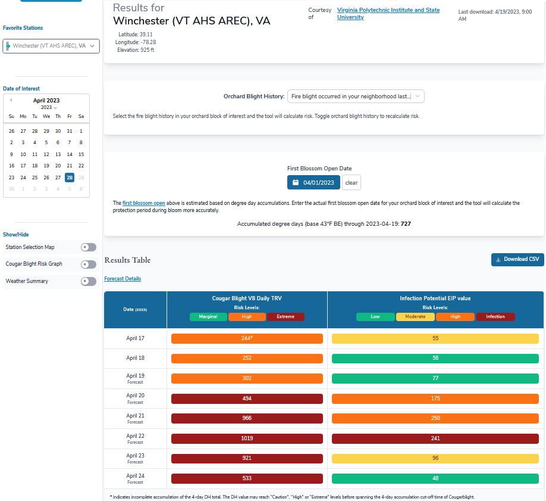Image resolution: width=546 pixels, height=501 pixels.
Task: Click the EIP value 48 for April 24
Action: point(435,478)
